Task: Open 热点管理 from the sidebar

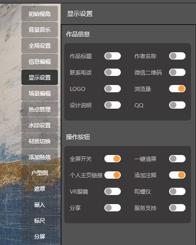Action: pyautogui.click(x=40, y=109)
